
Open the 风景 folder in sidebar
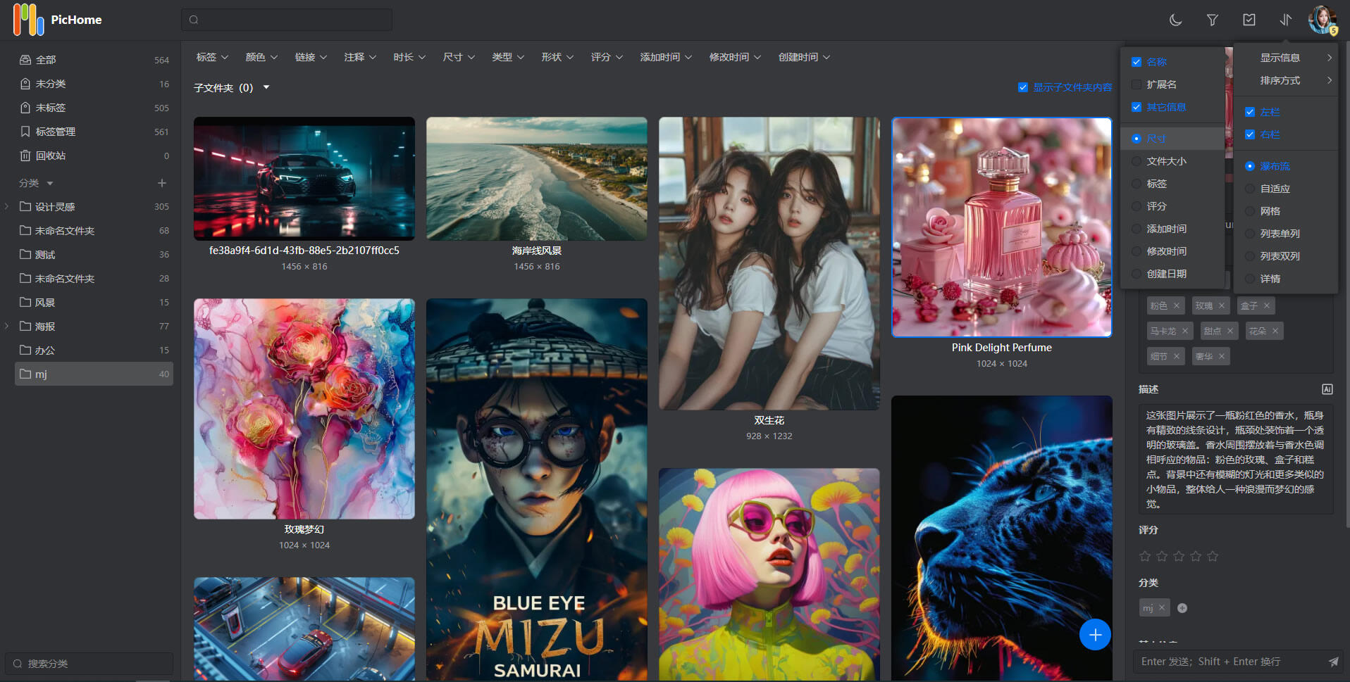pyautogui.click(x=44, y=302)
